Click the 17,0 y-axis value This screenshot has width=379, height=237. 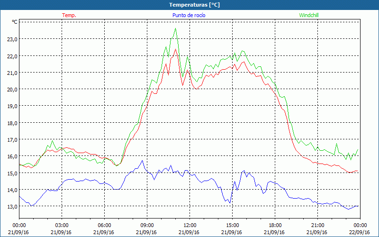12,139
